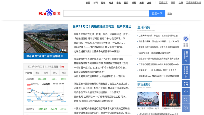
Task: Open article 库存增加44%！耐克卖不动了
Action: click(98, 59)
